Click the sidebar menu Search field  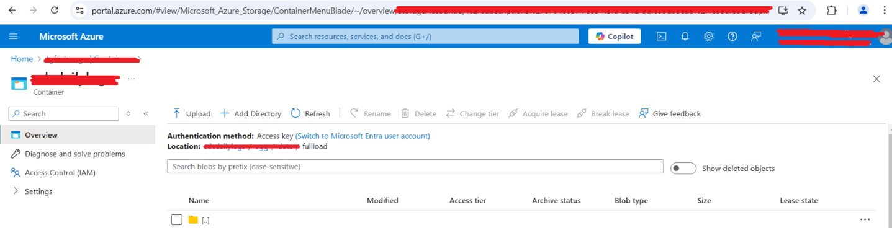pos(63,113)
